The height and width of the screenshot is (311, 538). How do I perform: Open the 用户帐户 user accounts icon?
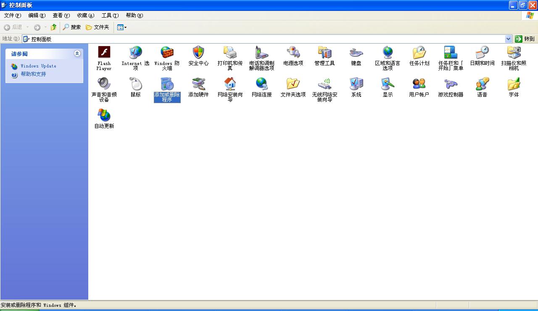pos(419,84)
